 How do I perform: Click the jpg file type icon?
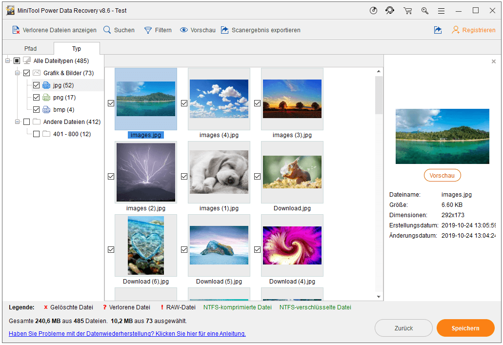click(x=46, y=85)
